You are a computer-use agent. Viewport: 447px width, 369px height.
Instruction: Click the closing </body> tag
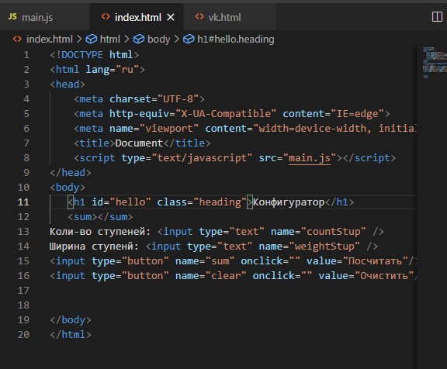[x=71, y=320]
